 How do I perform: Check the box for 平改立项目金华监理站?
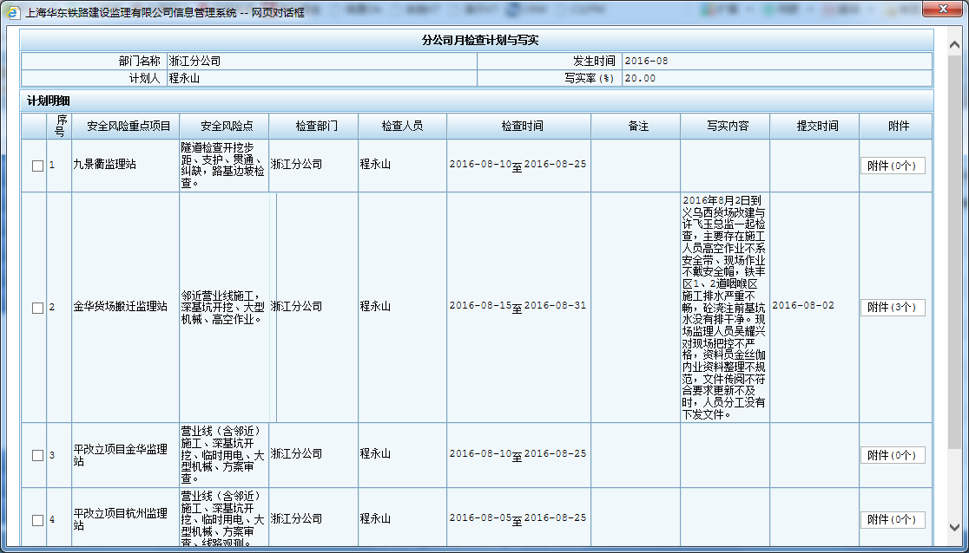pyautogui.click(x=37, y=455)
